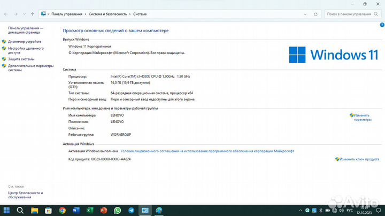Open taskbar Search
The width and height of the screenshot is (385, 216).
pyautogui.click(x=20, y=210)
